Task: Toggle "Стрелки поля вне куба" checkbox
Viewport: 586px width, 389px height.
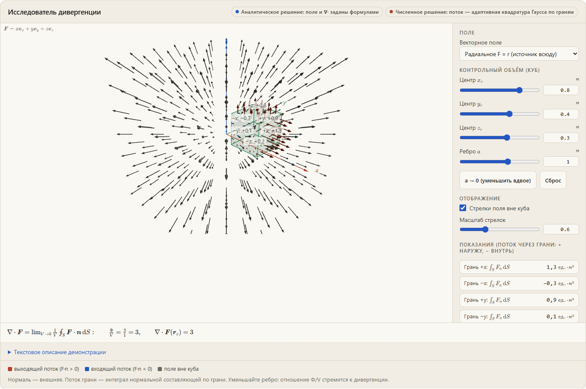Action: [x=463, y=208]
